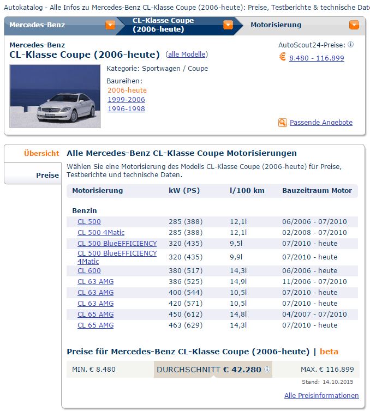Click the l/100 km column header

tap(247, 191)
